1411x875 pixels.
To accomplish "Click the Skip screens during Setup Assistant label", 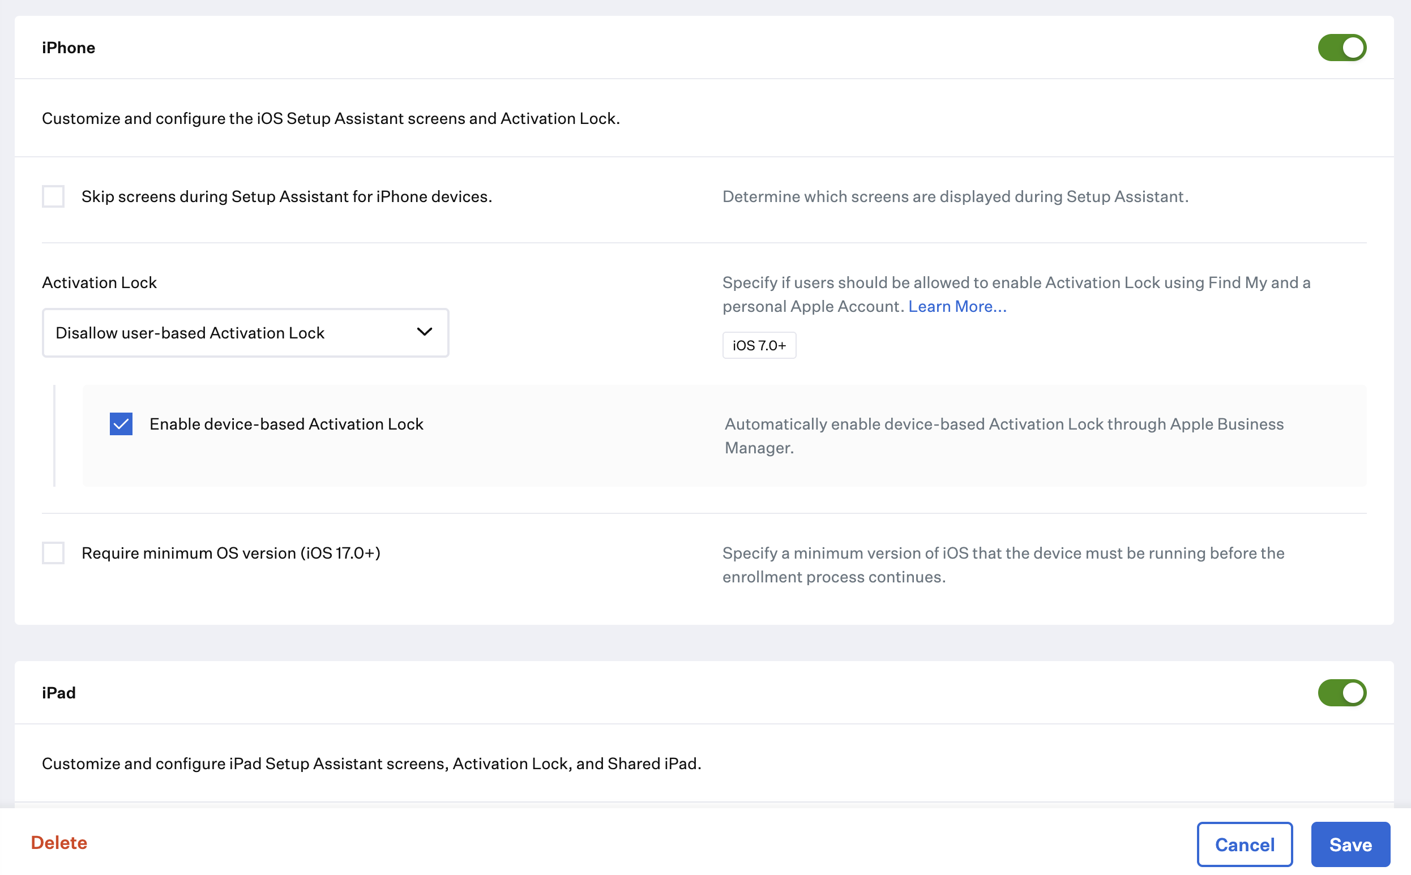I will click(287, 197).
